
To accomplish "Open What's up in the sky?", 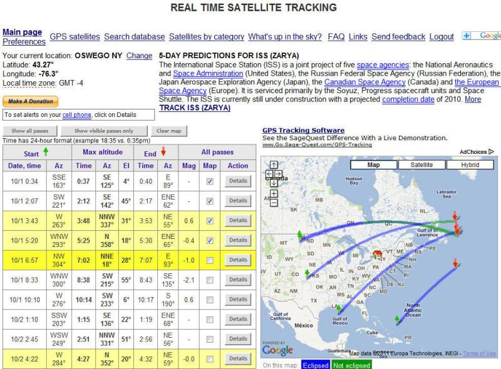I will pyautogui.click(x=285, y=37).
